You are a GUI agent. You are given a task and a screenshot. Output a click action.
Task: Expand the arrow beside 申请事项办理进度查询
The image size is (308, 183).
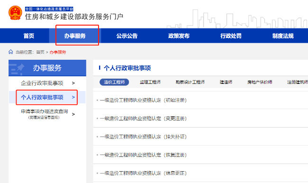(x=73, y=114)
